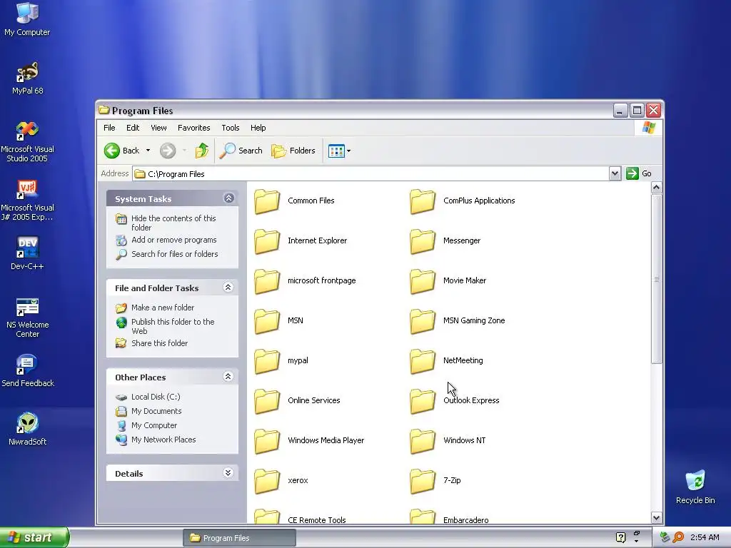Select the Outlook Express folder

[x=455, y=401]
